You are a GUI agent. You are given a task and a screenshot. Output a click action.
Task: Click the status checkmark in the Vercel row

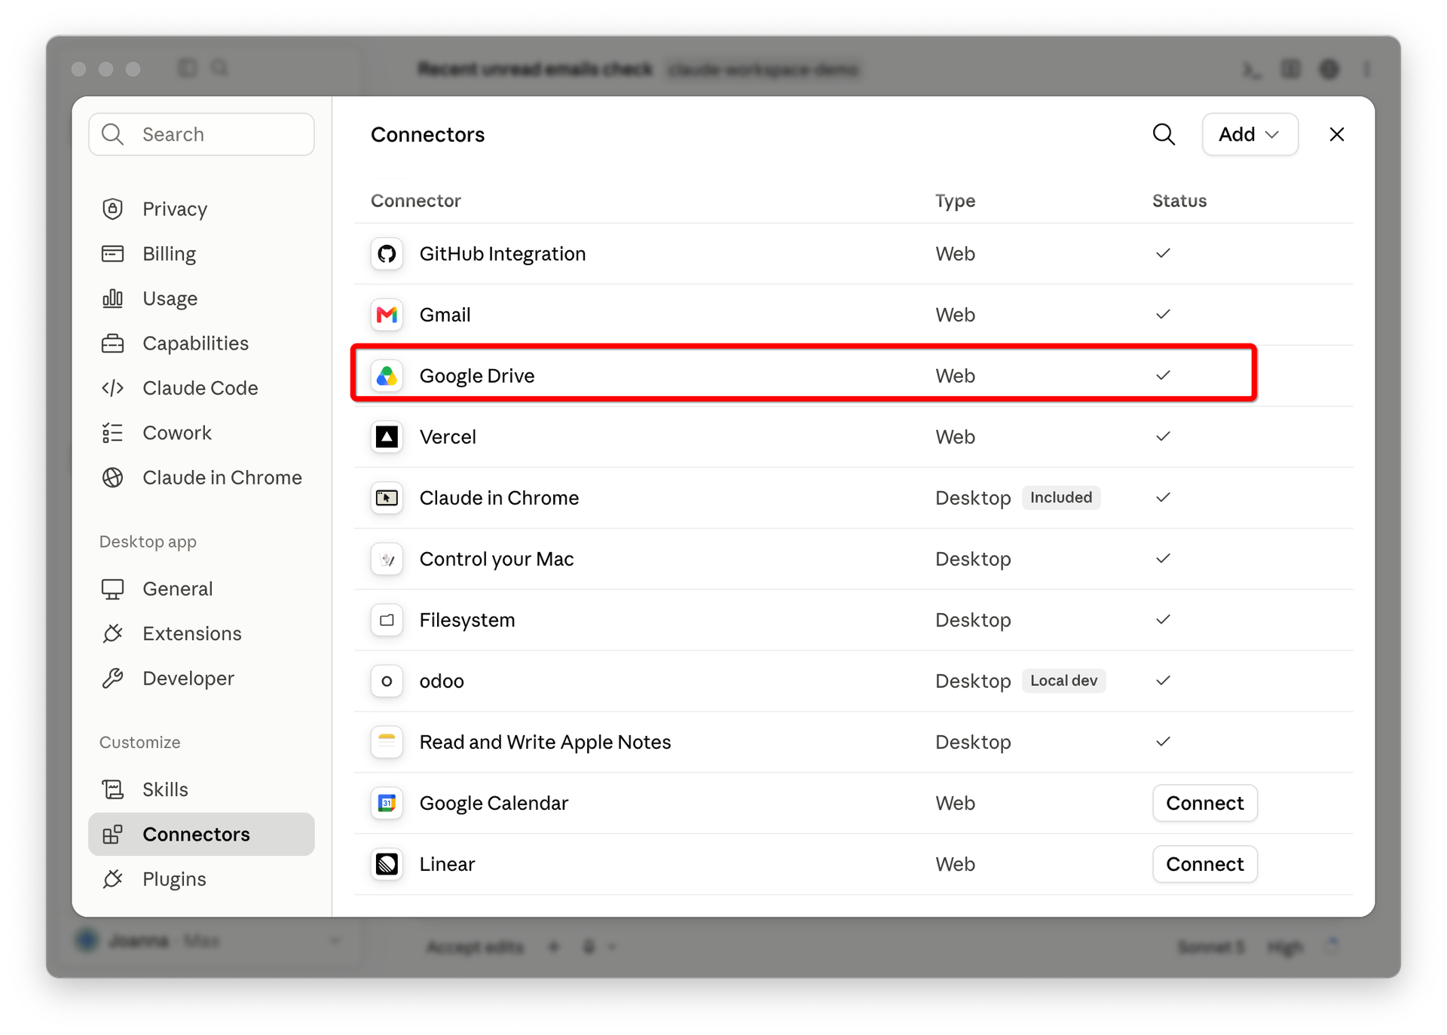click(x=1163, y=436)
